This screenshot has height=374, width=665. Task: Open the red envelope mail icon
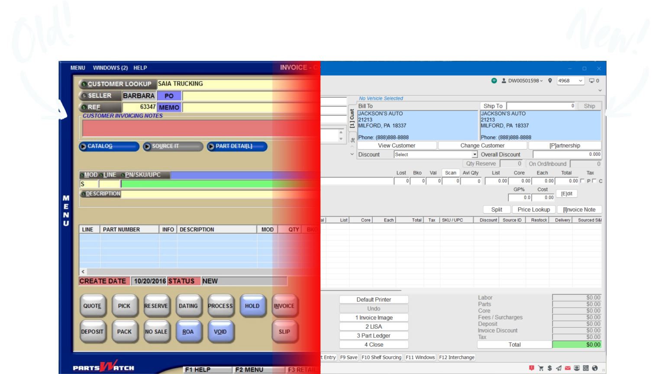[568, 368]
